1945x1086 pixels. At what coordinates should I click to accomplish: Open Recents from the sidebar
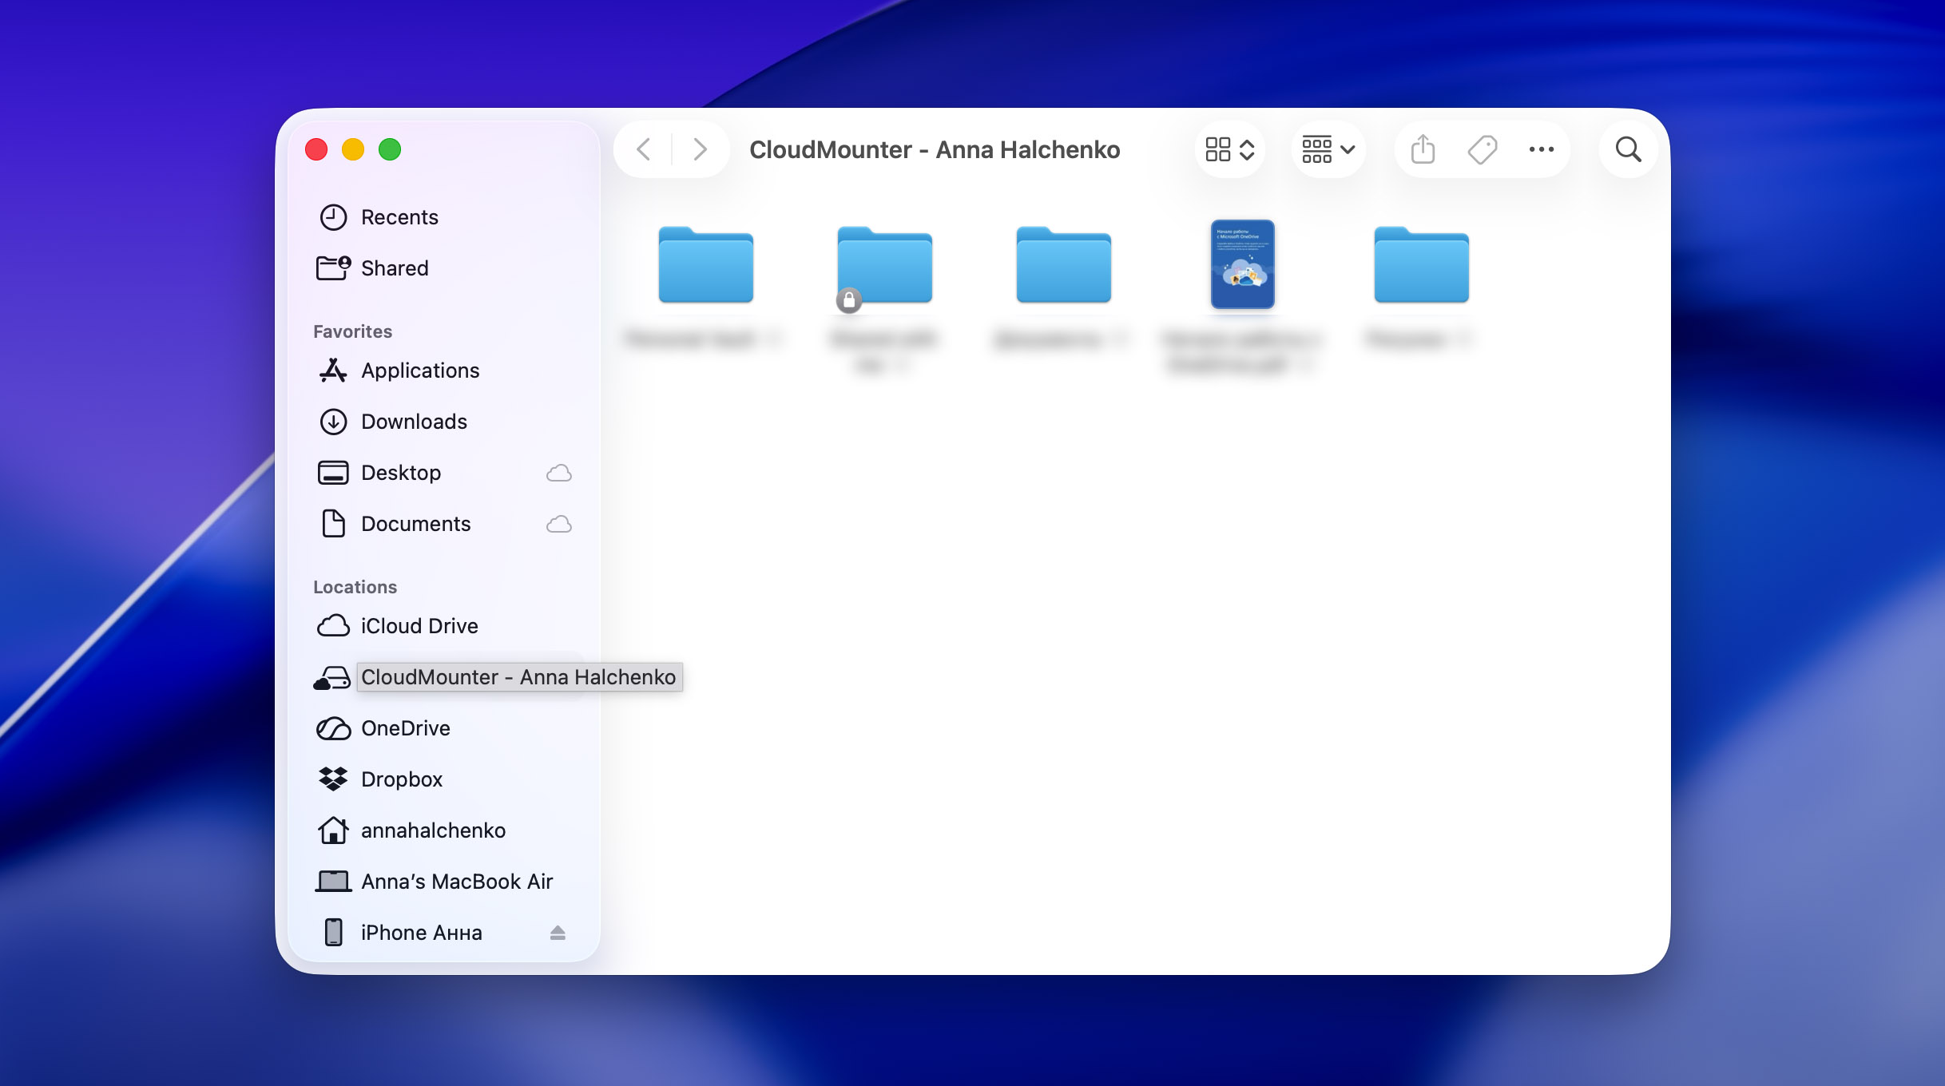click(x=399, y=216)
